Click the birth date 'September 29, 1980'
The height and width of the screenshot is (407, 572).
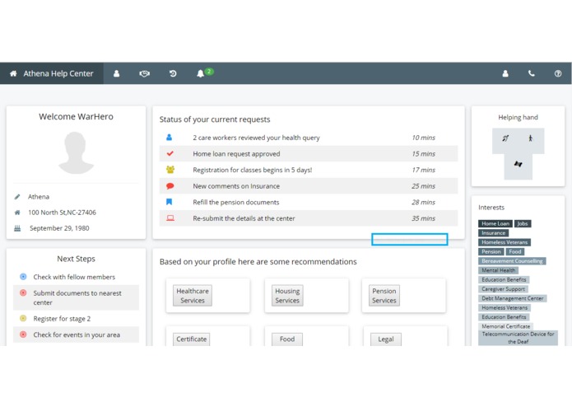point(59,227)
